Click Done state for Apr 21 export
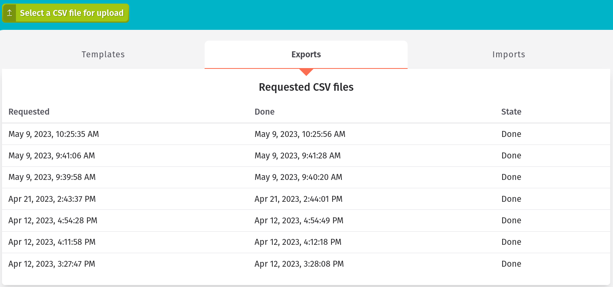This screenshot has height=287, width=613. (x=511, y=199)
